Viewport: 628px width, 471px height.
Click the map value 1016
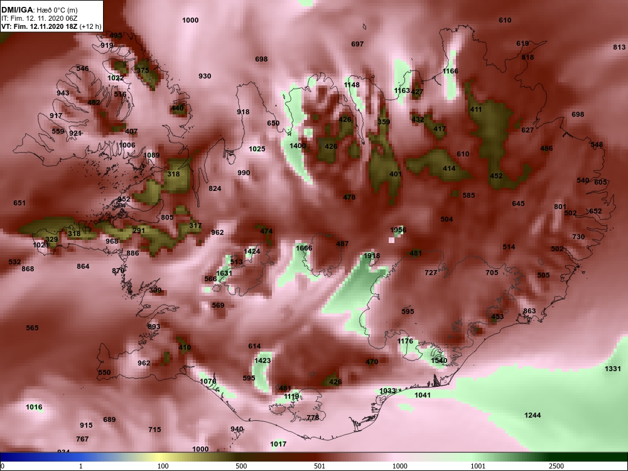34,407
